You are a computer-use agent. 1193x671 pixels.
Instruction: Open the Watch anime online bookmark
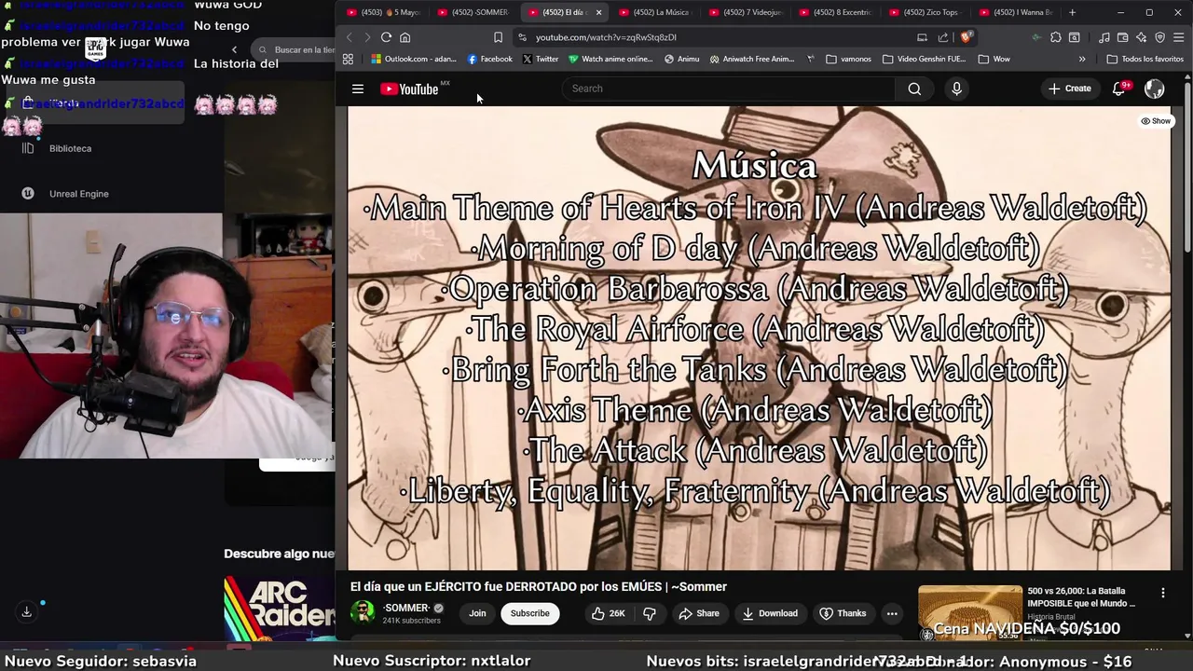pyautogui.click(x=611, y=59)
